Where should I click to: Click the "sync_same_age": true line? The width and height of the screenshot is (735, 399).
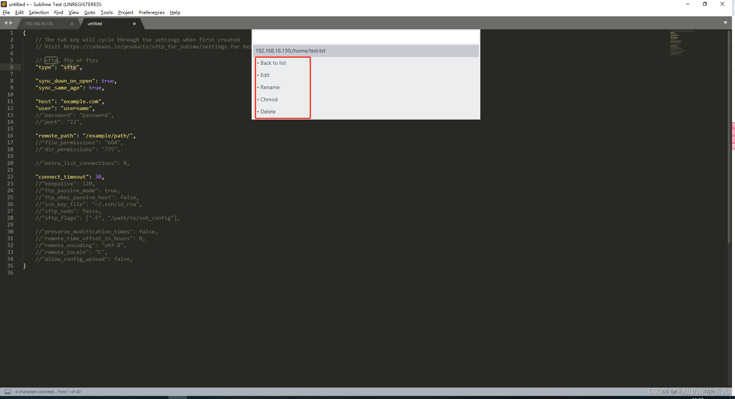click(x=70, y=88)
